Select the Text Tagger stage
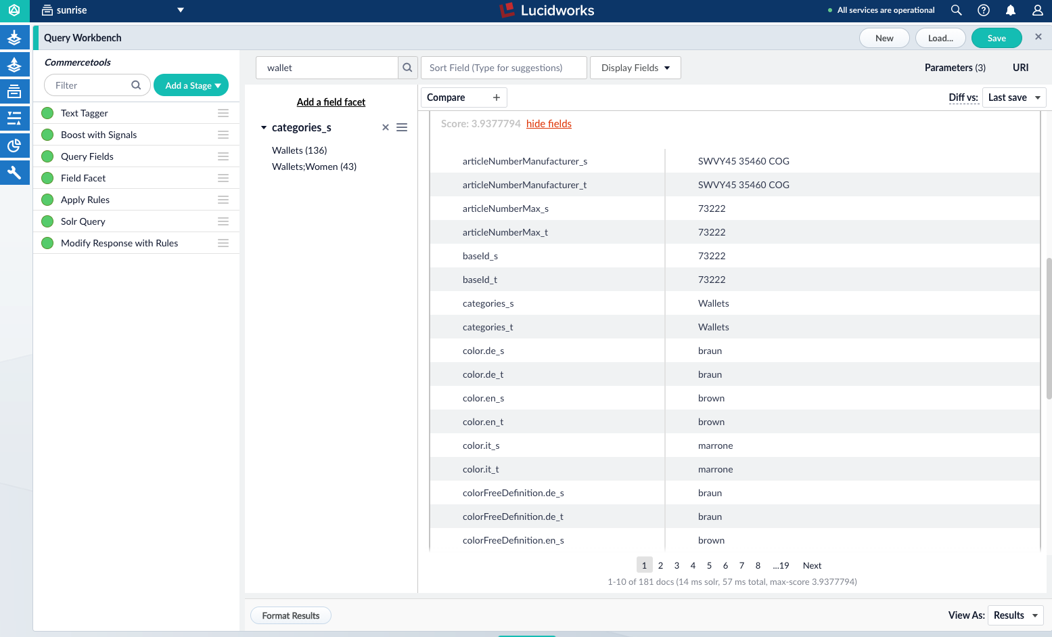 click(x=85, y=113)
